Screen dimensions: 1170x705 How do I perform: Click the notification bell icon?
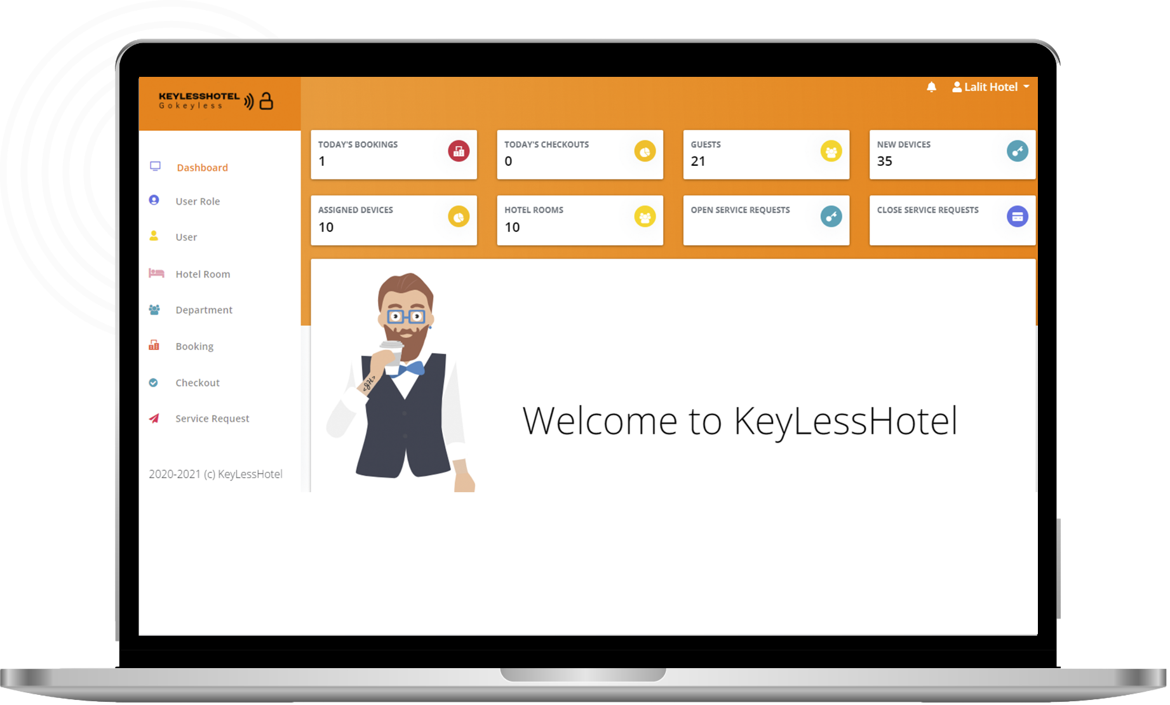click(x=932, y=87)
